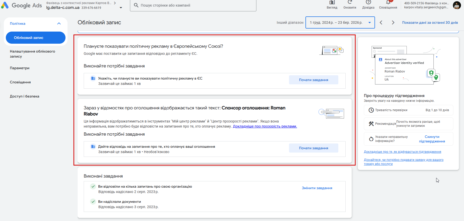Screen dimensions: 464x221
Task: Click the advertiser identity verified illustration
Action: [x=406, y=65]
